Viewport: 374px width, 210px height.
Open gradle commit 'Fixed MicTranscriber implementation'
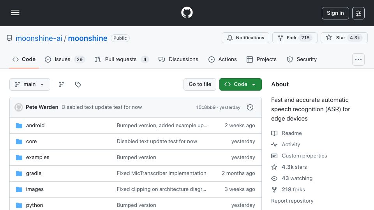(x=161, y=173)
